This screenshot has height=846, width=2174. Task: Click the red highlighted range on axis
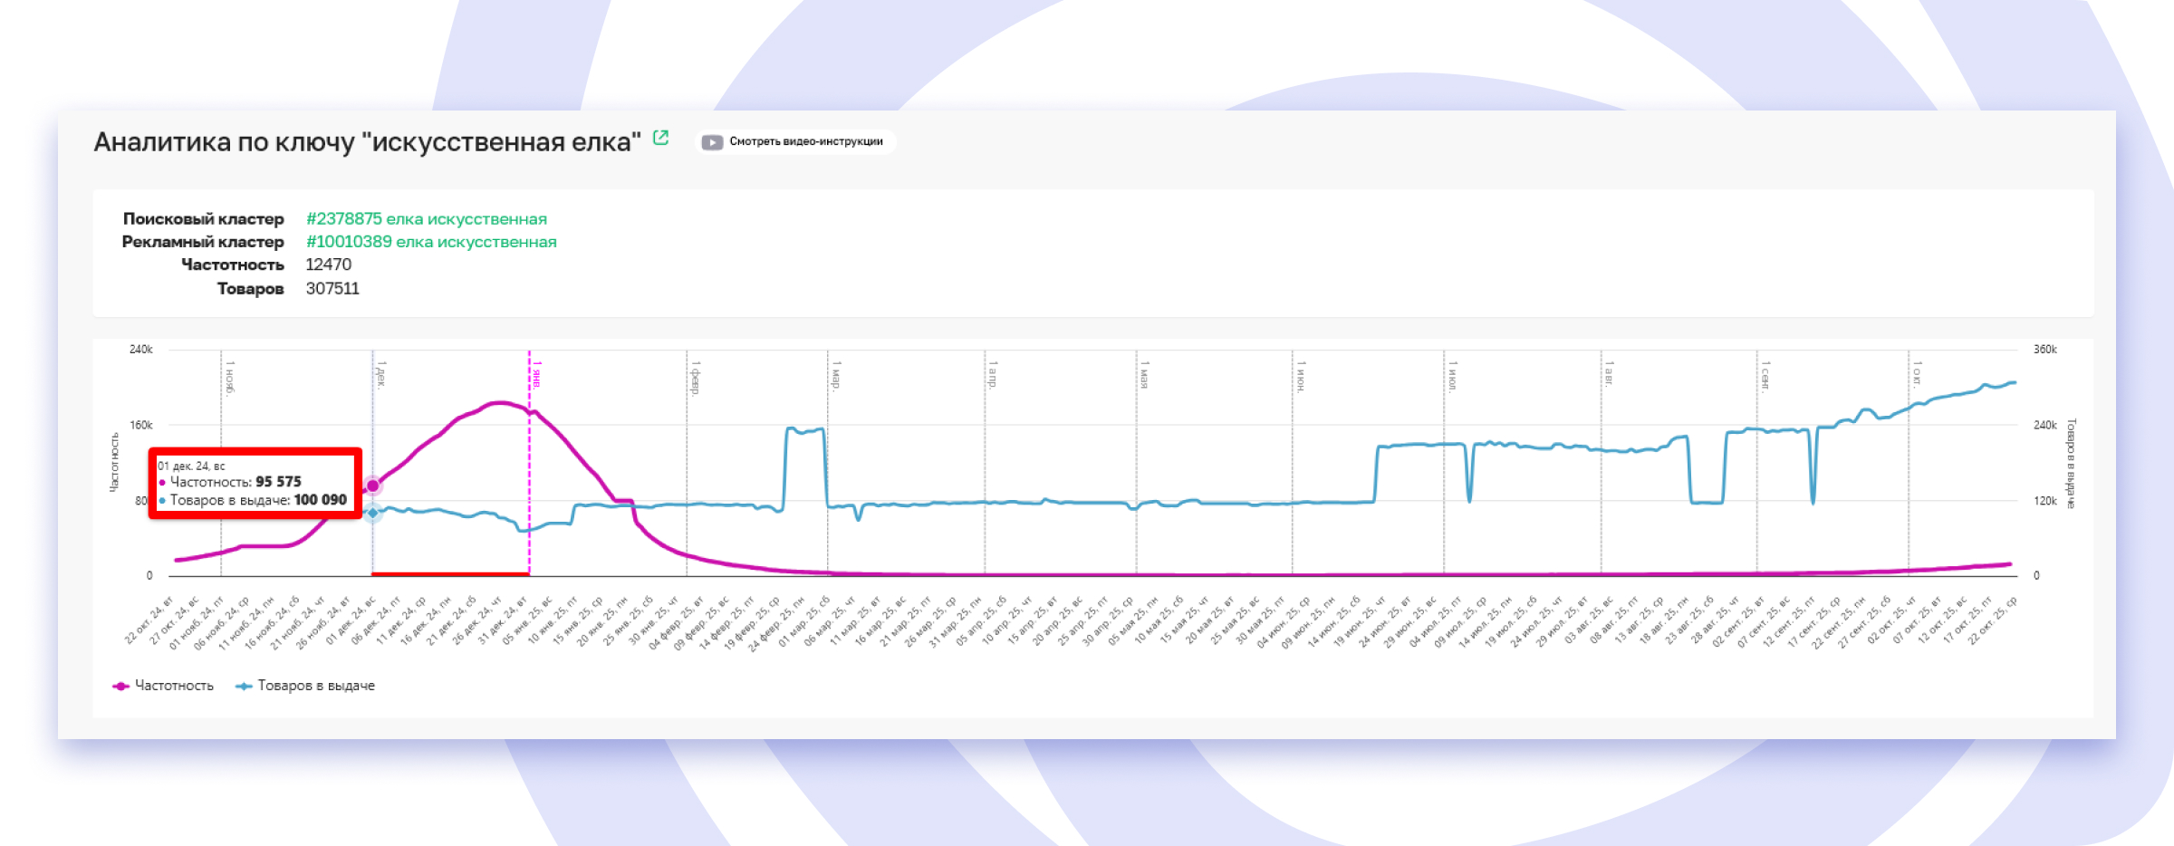pos(450,573)
